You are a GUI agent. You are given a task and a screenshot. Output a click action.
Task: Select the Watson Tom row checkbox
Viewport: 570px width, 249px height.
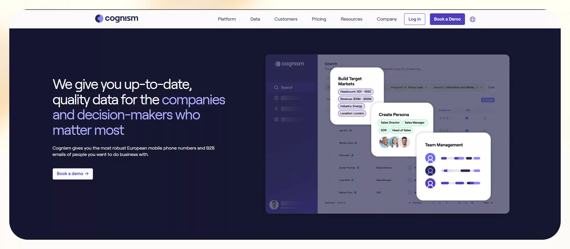tap(329, 192)
